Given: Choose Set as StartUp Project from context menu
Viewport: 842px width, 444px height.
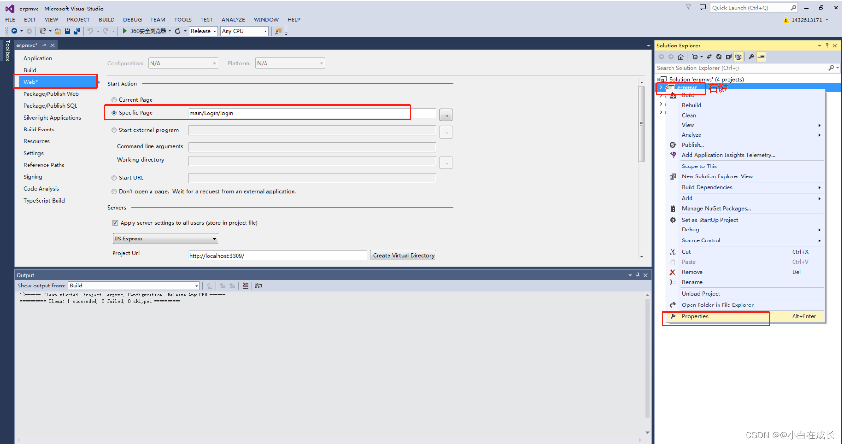Looking at the screenshot, I should click(x=710, y=220).
